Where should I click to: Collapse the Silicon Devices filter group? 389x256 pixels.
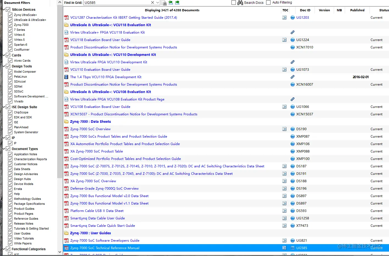4,9
